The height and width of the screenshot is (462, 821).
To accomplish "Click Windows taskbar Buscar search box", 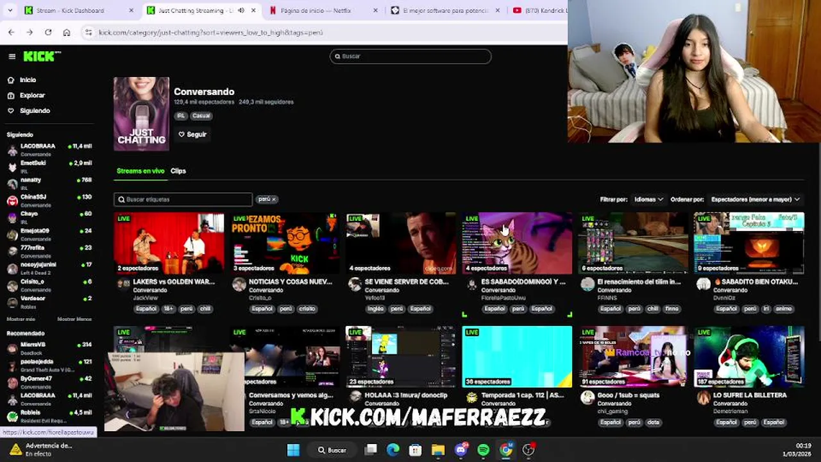I will (332, 450).
